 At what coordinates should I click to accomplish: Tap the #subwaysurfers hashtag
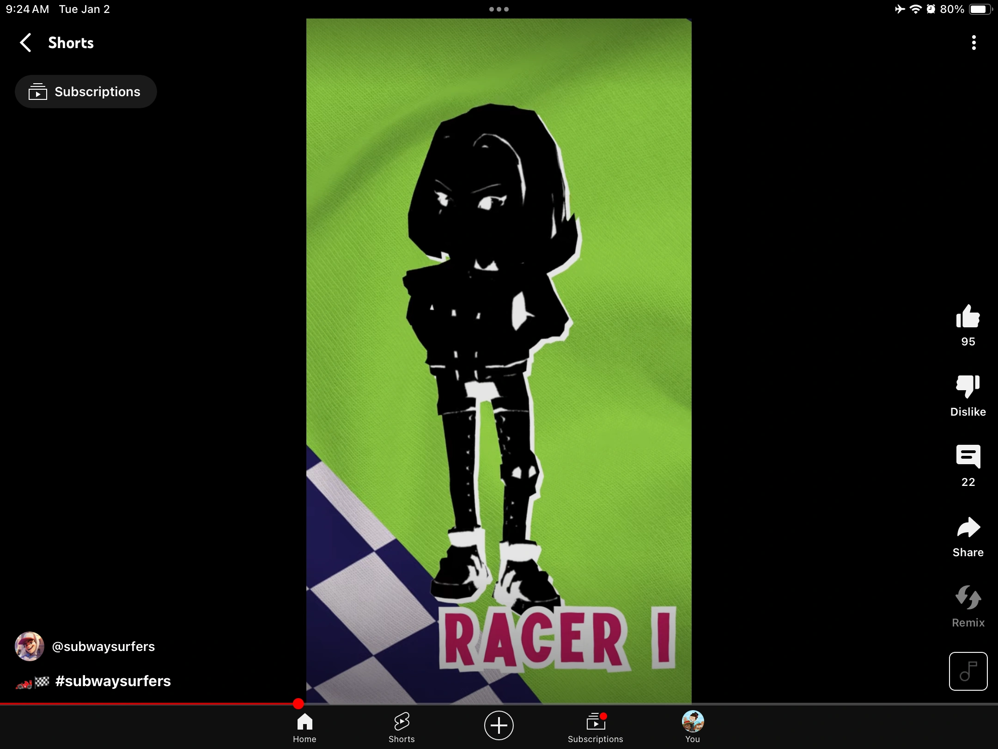pyautogui.click(x=113, y=681)
